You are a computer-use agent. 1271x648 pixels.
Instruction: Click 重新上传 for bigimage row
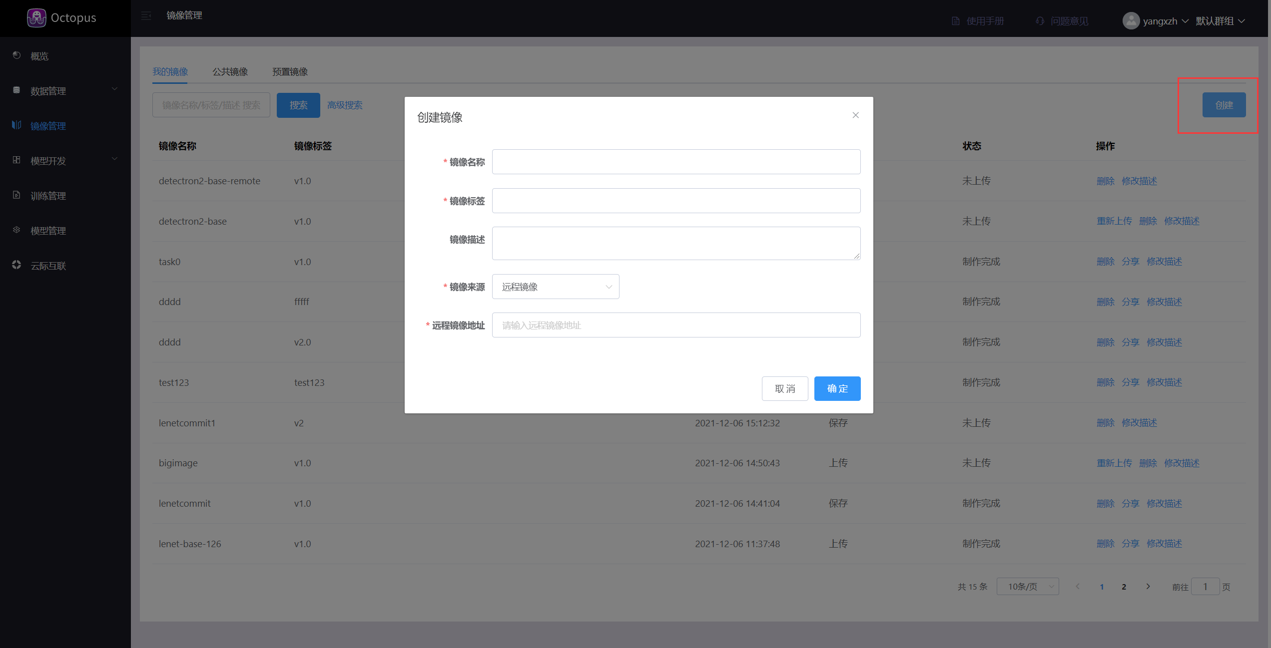coord(1114,463)
